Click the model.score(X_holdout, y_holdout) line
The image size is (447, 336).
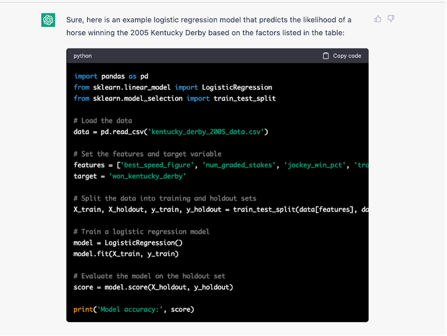(x=153, y=287)
